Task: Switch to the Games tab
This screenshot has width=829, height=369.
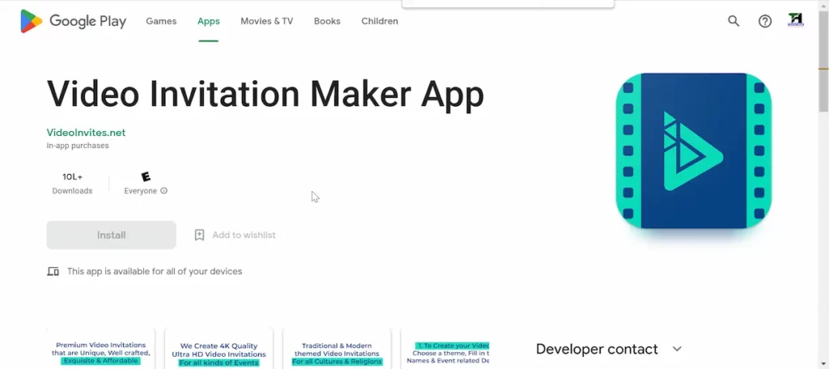Action: (161, 21)
